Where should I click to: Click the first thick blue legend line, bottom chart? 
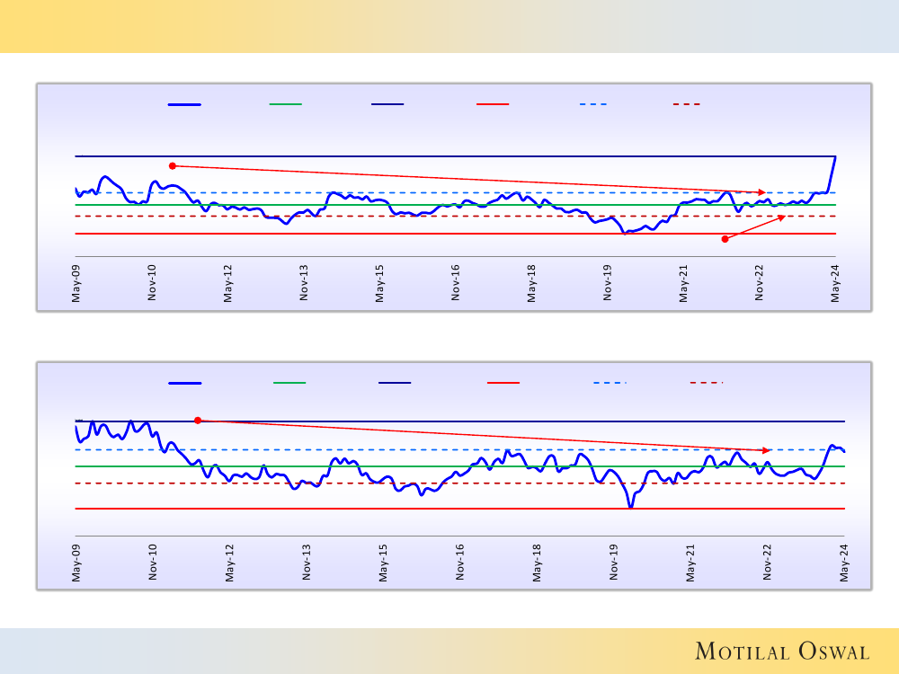pyautogui.click(x=185, y=383)
